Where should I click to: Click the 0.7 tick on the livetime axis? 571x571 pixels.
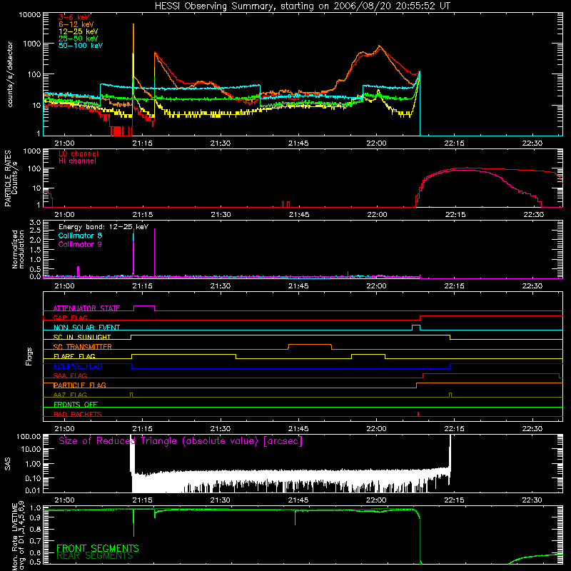click(35, 541)
